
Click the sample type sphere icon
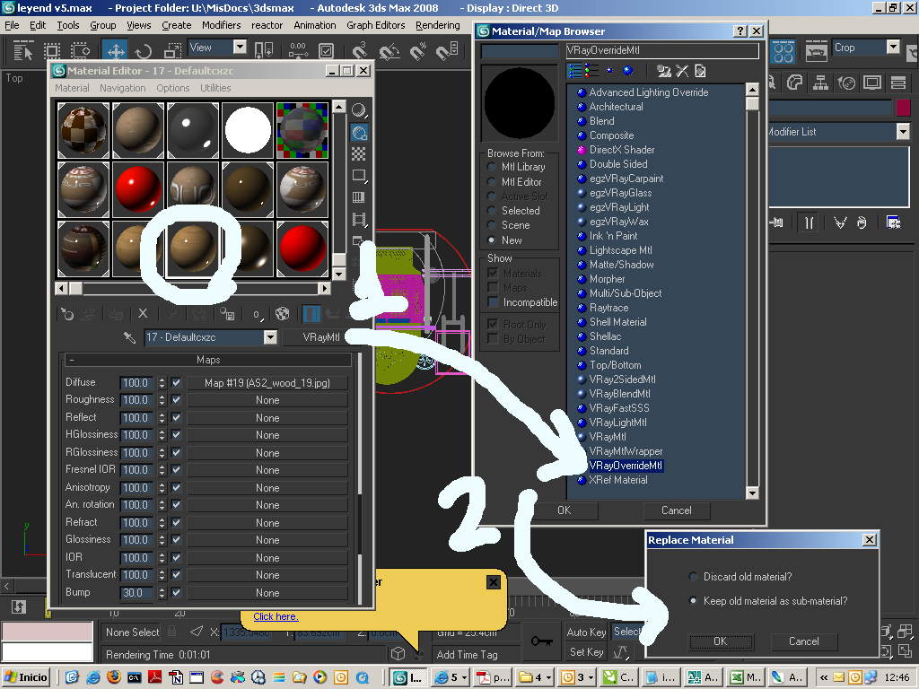359,110
